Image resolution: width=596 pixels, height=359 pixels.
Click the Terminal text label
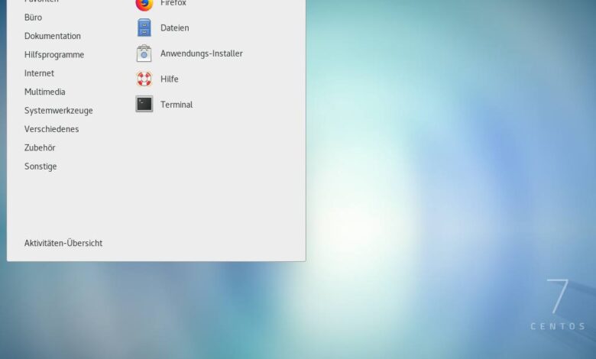point(176,105)
